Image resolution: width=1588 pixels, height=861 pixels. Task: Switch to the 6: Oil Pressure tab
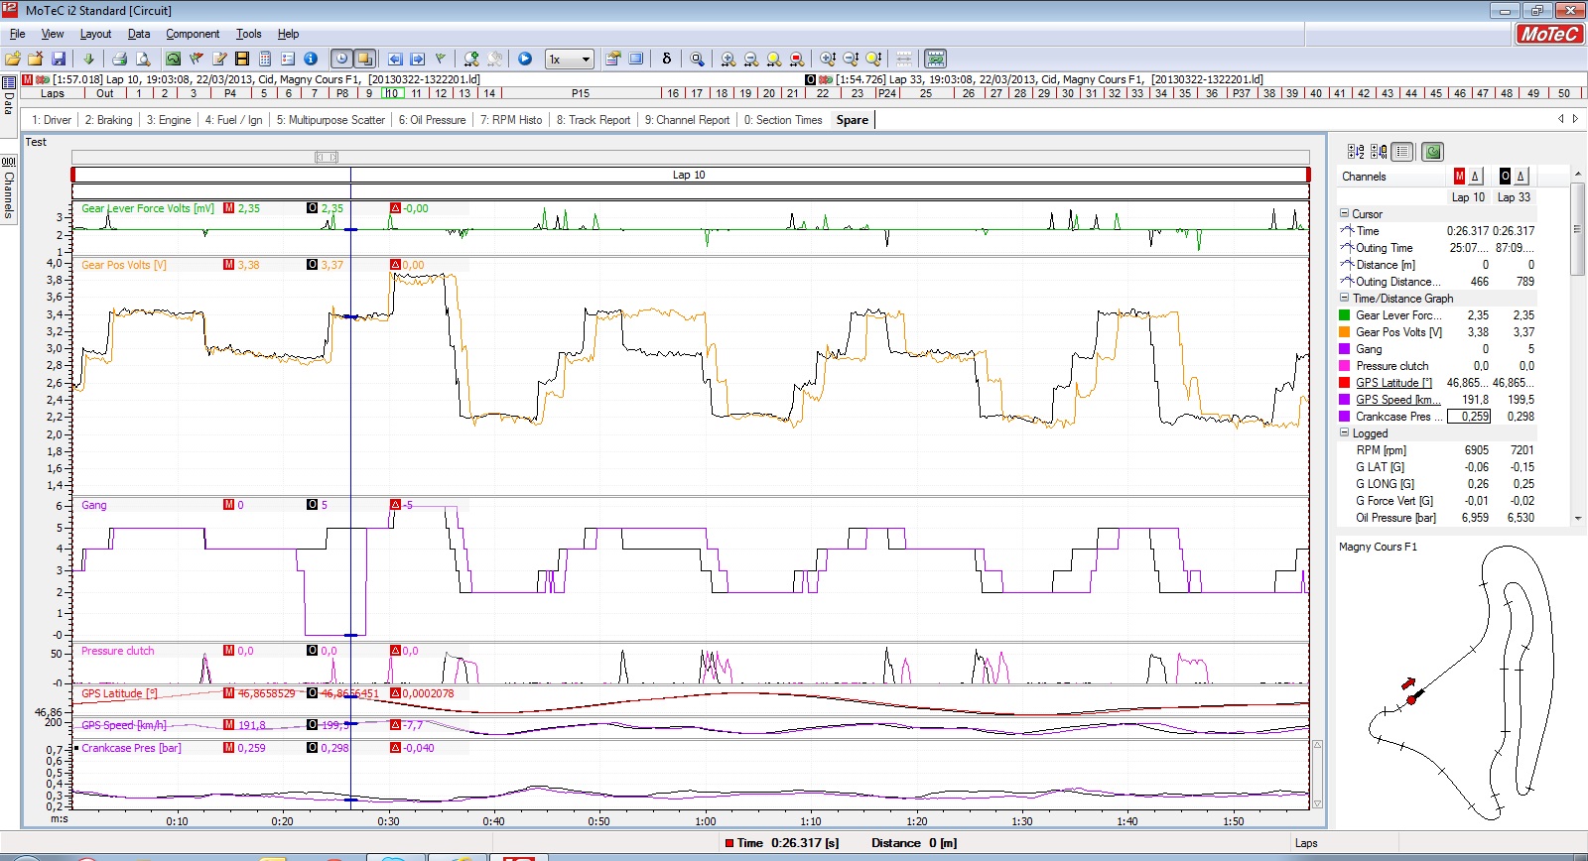432,120
